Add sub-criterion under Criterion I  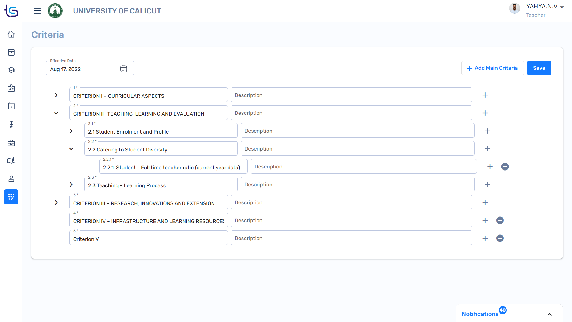click(x=485, y=95)
